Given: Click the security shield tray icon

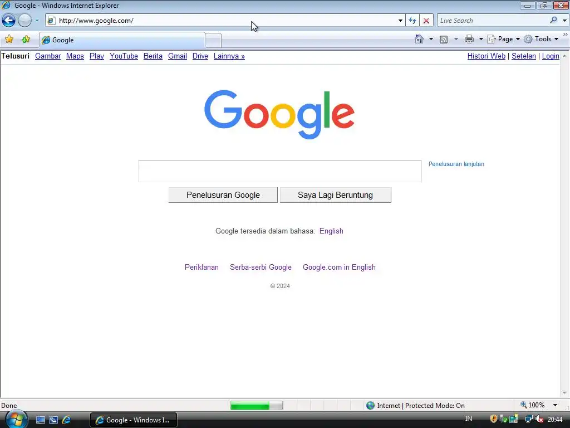Looking at the screenshot, I should point(493,419).
